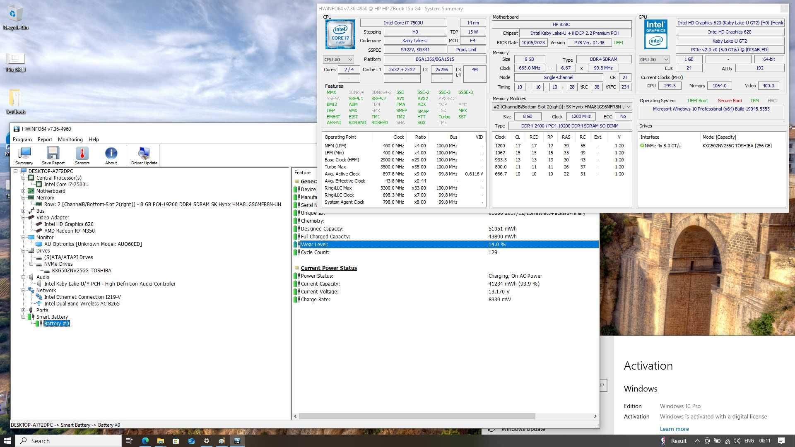
Task: Select the AU Optronics monitor entry
Action: pos(93,244)
